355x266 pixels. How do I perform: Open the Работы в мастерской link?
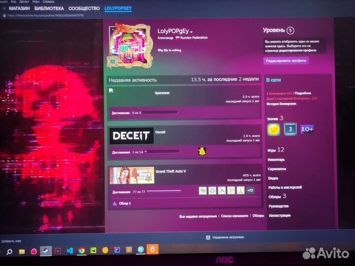(x=285, y=187)
